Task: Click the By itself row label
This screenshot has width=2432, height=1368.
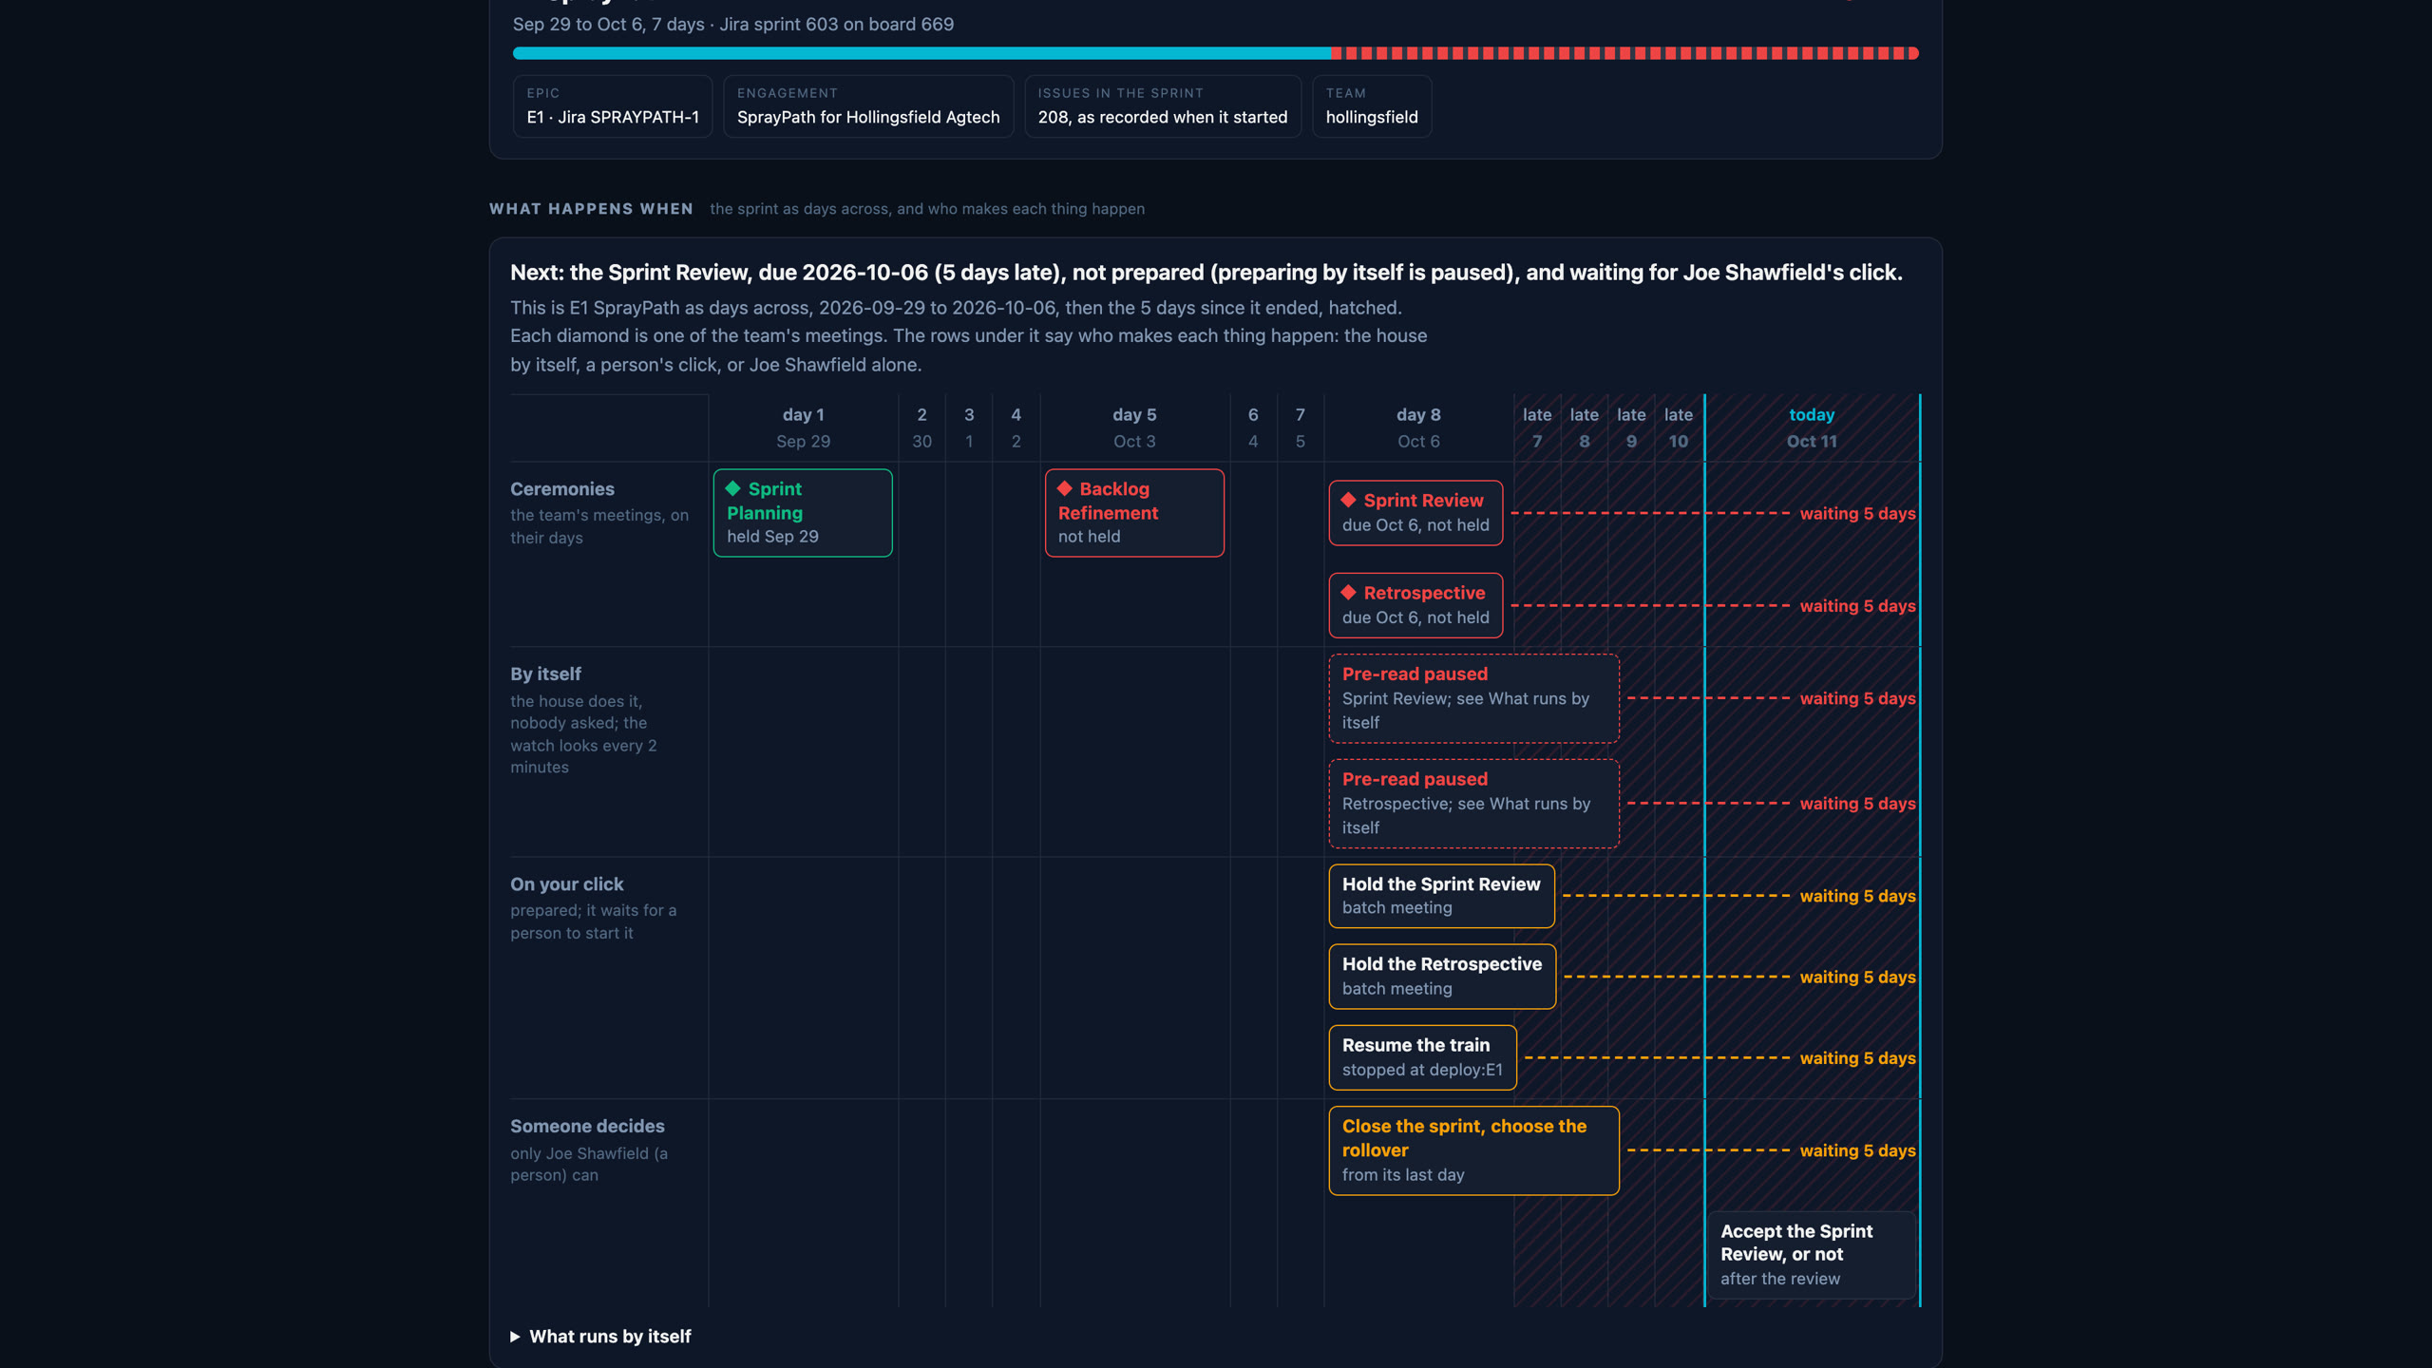Action: 545,674
